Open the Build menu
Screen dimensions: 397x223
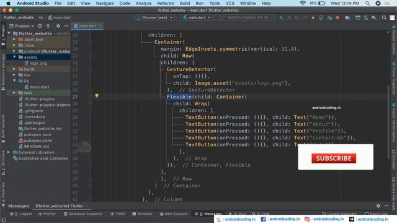coord(185,3)
